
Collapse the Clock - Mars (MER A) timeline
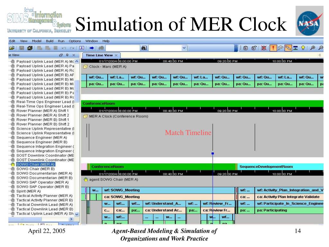[x=85, y=67]
